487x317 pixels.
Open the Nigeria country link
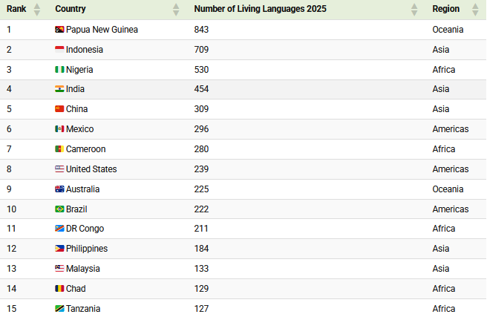pos(79,70)
